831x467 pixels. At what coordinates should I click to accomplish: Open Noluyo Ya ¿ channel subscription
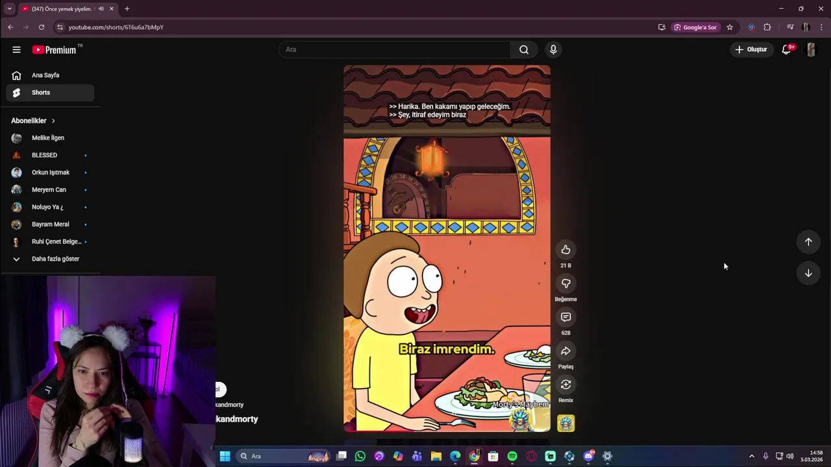coord(50,207)
